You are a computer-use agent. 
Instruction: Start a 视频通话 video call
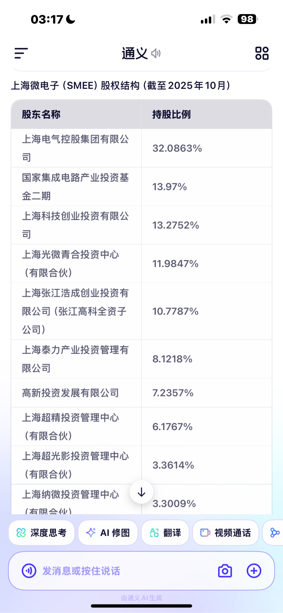[226, 532]
